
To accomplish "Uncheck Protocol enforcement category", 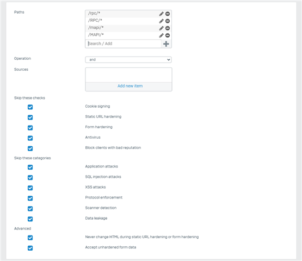I will tap(30, 198).
